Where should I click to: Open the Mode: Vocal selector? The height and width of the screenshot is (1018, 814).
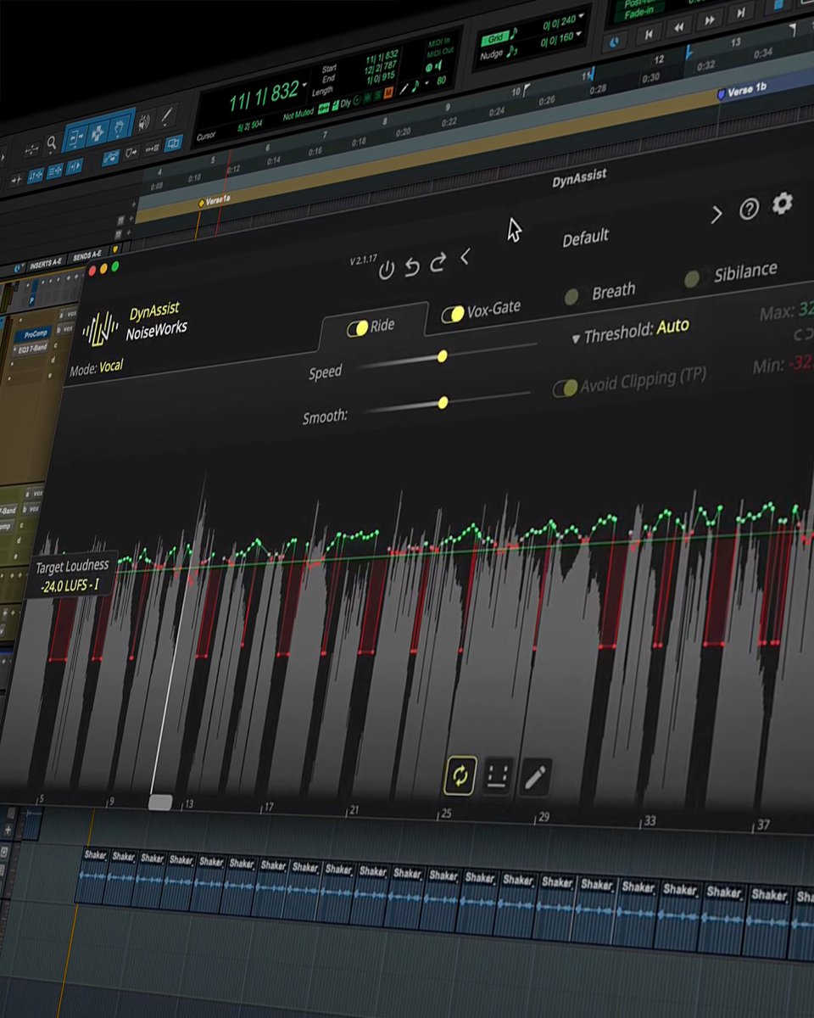click(97, 368)
